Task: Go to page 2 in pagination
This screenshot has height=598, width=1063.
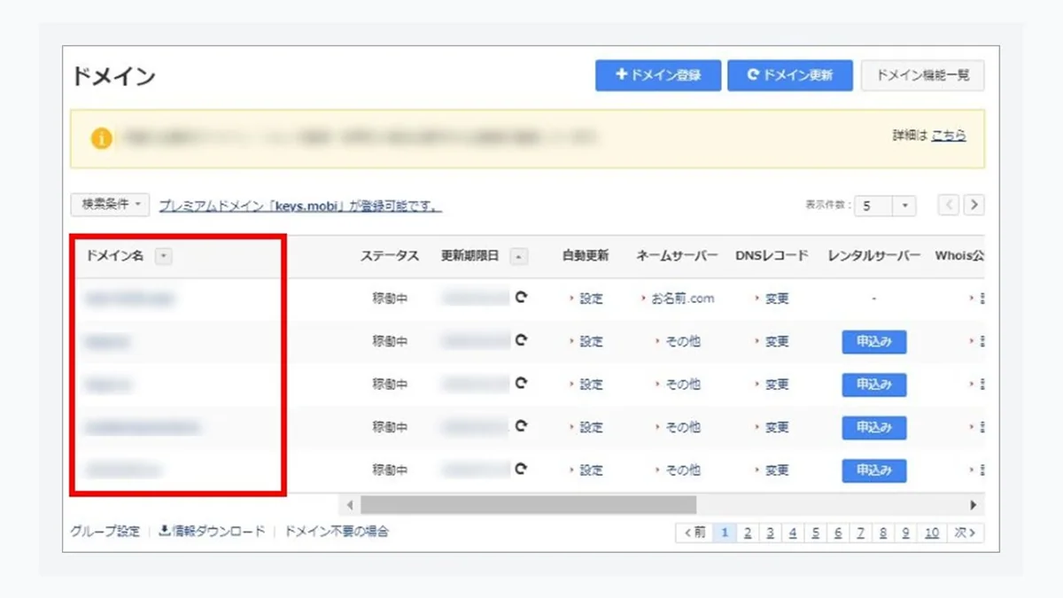Action: tap(748, 532)
